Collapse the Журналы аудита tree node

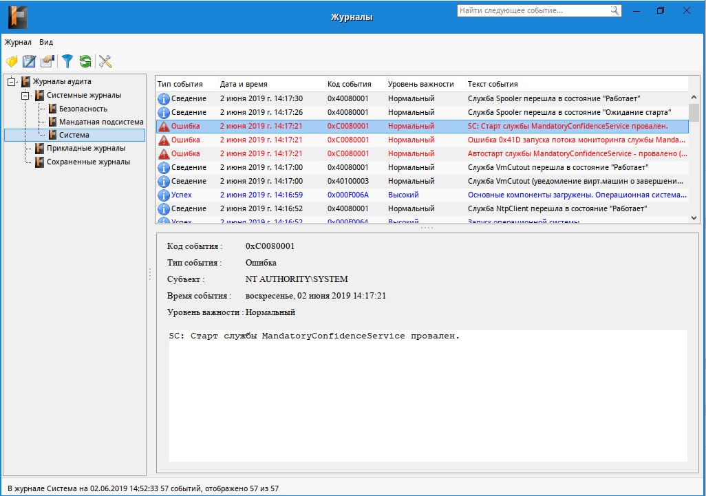[12, 81]
